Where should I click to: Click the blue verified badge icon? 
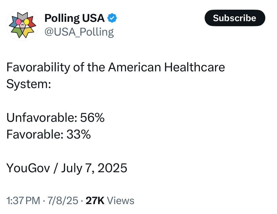(112, 18)
